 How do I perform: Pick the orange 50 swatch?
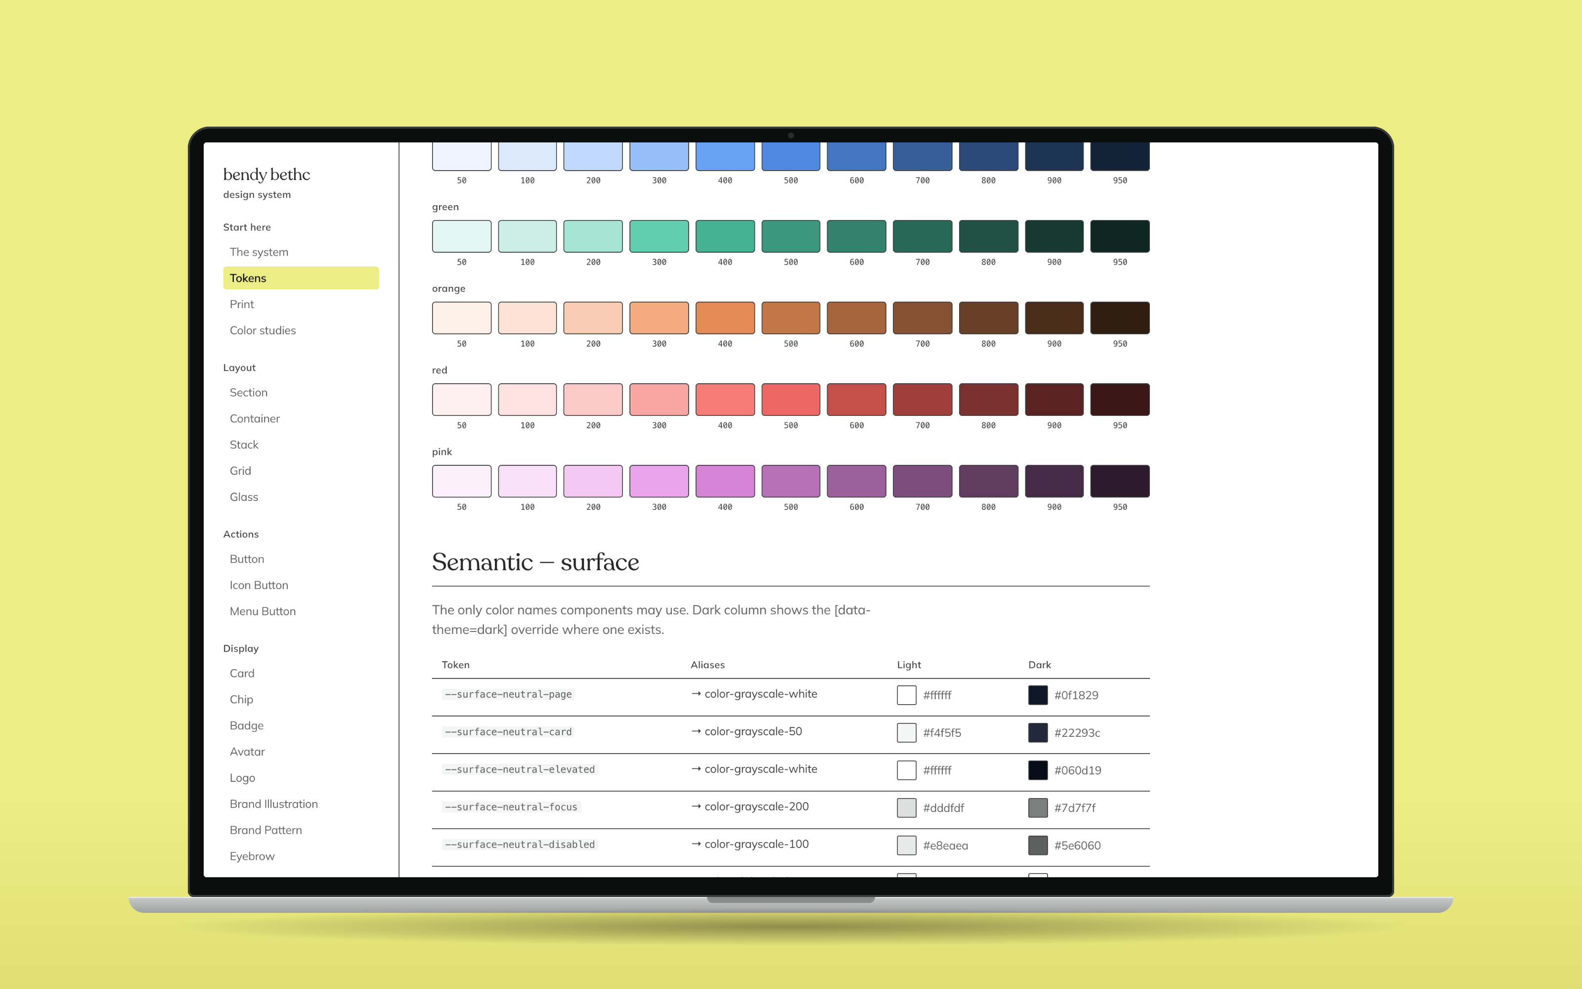tap(462, 318)
